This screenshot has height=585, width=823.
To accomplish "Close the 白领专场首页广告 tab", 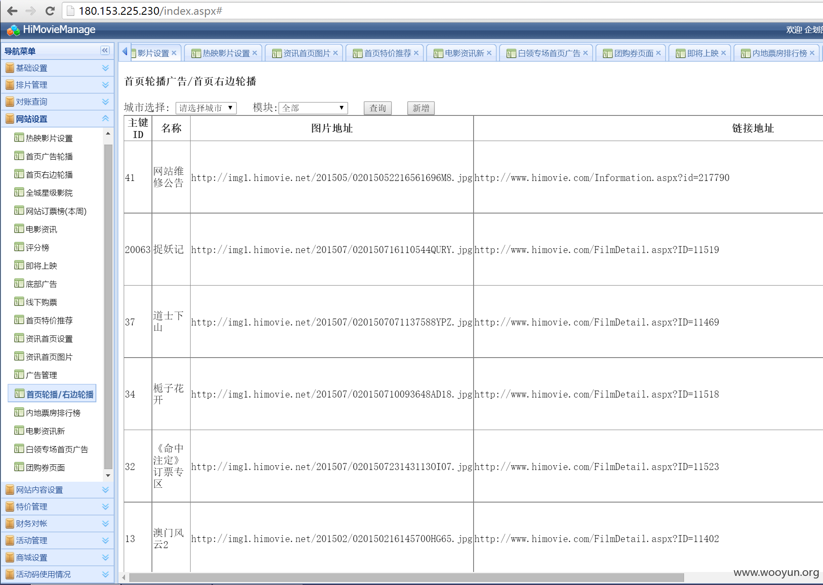I will tap(586, 53).
